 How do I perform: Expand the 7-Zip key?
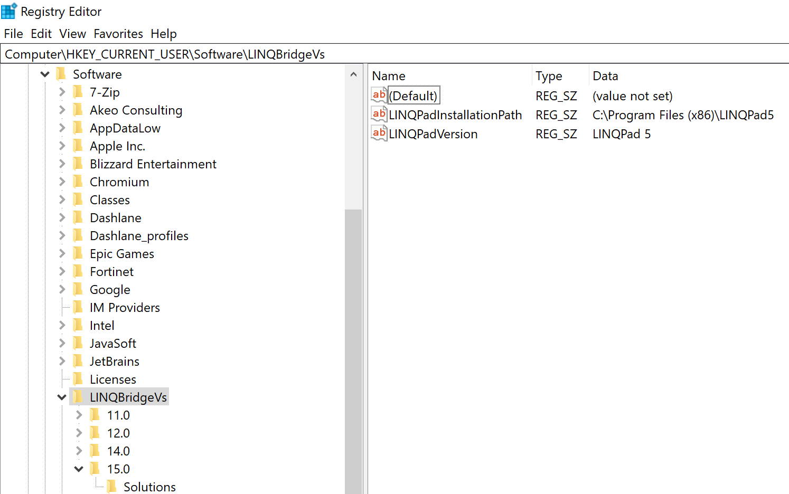coord(62,92)
